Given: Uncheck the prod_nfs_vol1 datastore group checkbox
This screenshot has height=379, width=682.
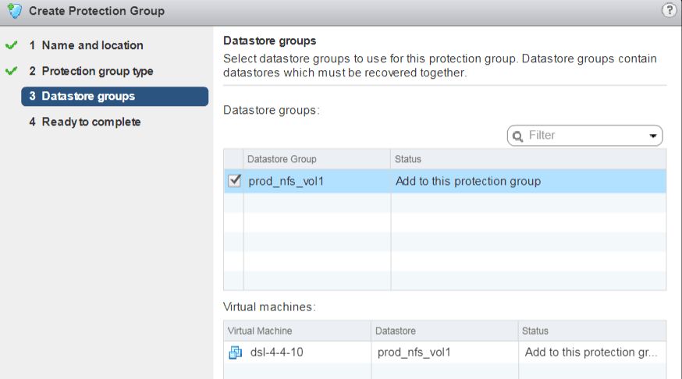Looking at the screenshot, I should tap(234, 181).
